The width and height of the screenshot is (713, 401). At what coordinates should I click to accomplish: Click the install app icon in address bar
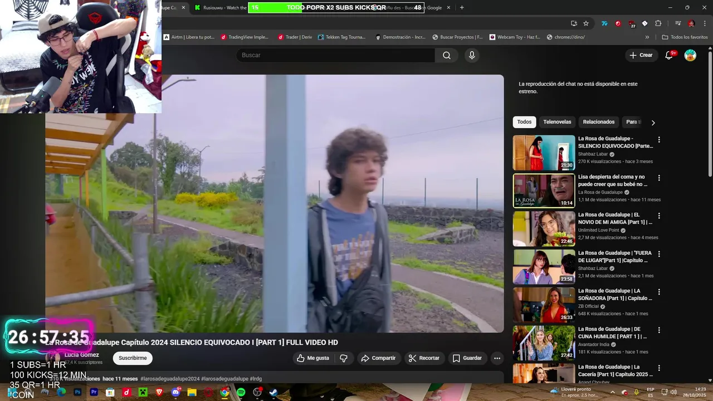coord(574,23)
